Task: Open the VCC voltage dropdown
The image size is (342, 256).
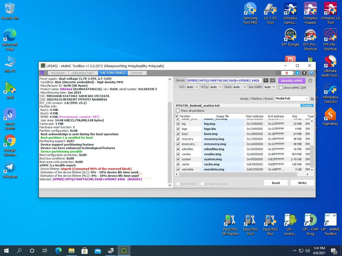Action: (192, 87)
